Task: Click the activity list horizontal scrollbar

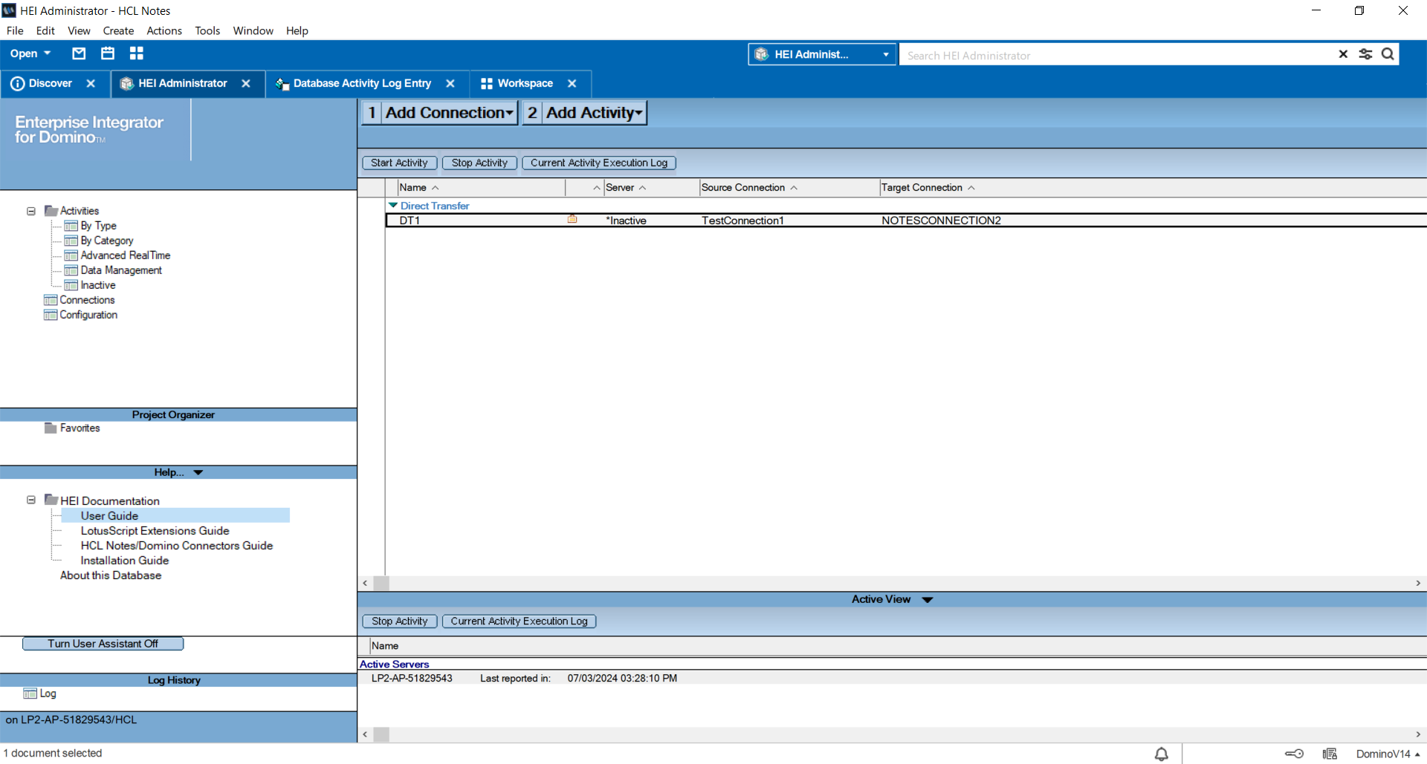Action: point(892,583)
